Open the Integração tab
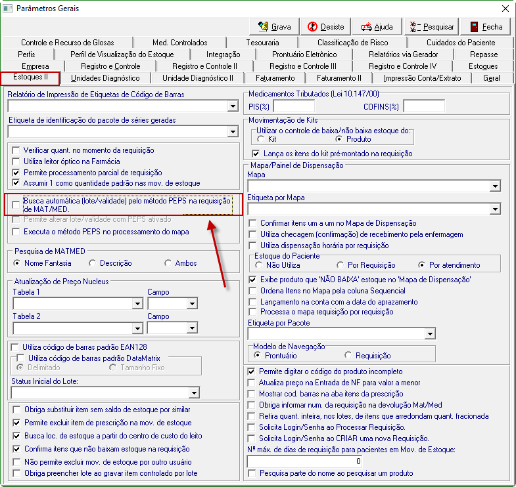 [x=223, y=54]
